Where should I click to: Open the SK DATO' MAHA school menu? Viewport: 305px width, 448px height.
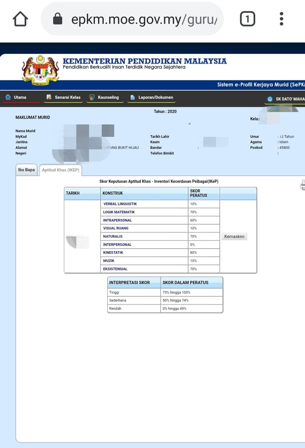point(290,99)
